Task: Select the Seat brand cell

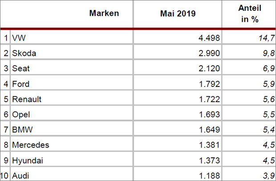Action: [21, 69]
